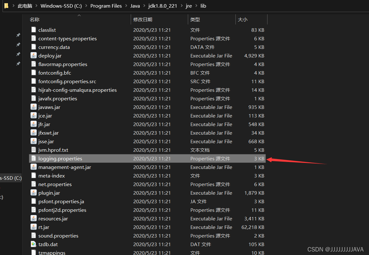Click the 4,929 KB size of deploy.jar
Image resolution: width=369 pixels, height=255 pixels.
254,56
